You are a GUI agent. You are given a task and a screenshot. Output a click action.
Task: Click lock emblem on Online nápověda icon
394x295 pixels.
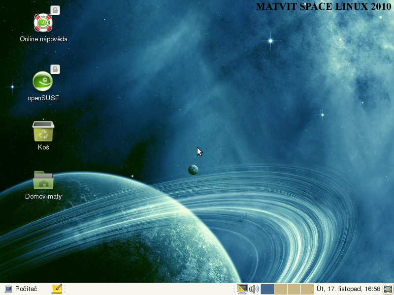tap(55, 10)
